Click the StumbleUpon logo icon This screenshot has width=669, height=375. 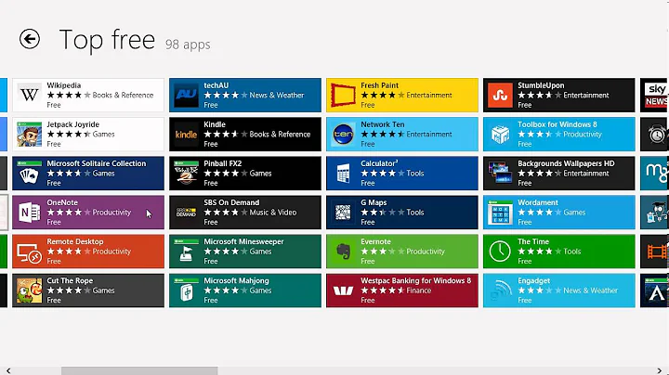coord(501,95)
